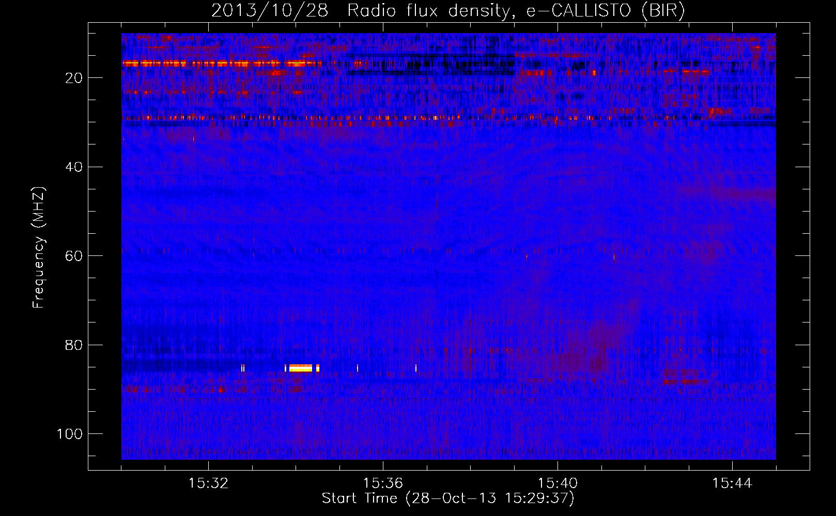Click the '60' frequency tick label
The height and width of the screenshot is (516, 836).
coord(74,256)
